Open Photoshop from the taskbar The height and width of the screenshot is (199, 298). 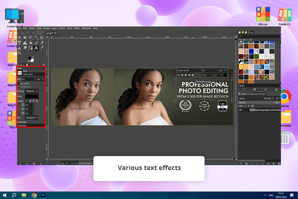[x=43, y=195]
